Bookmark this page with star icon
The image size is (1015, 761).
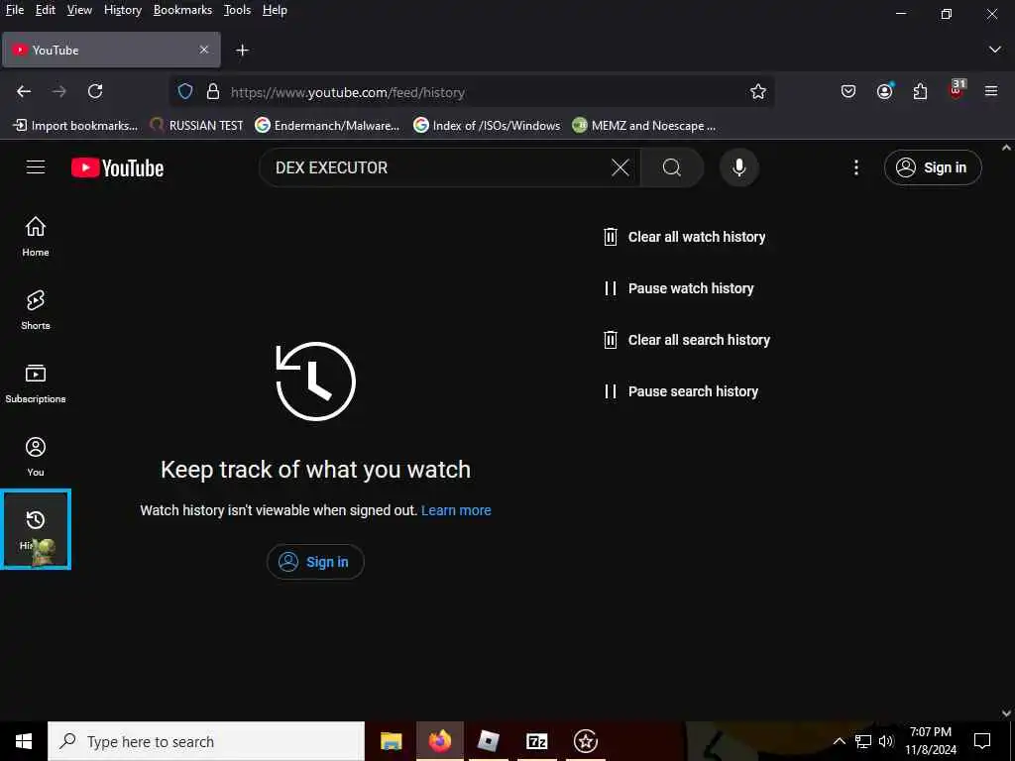(x=758, y=91)
